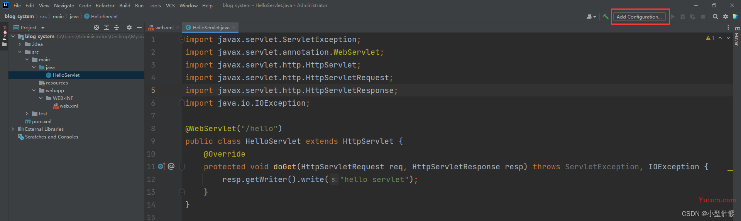Screen dimensions: 741x221
Task: Expand the test folder arrow
Action: click(27, 113)
